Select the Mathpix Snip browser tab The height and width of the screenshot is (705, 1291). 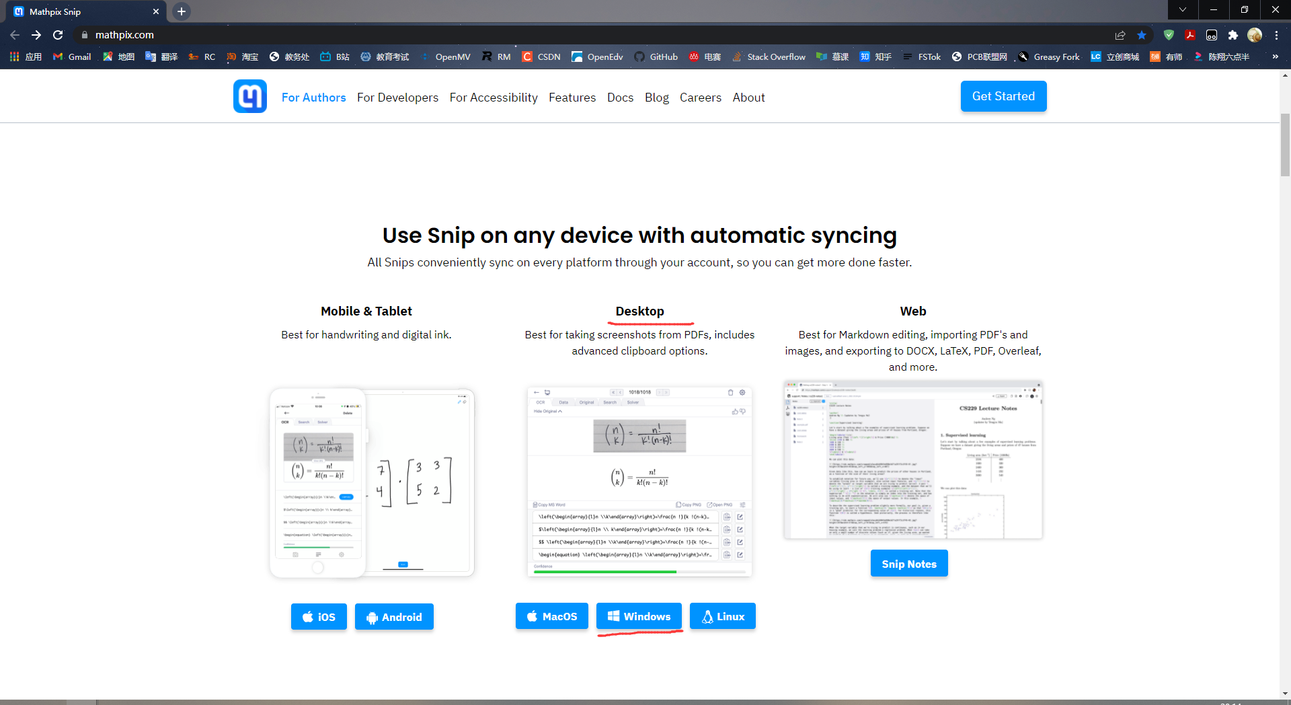(87, 11)
